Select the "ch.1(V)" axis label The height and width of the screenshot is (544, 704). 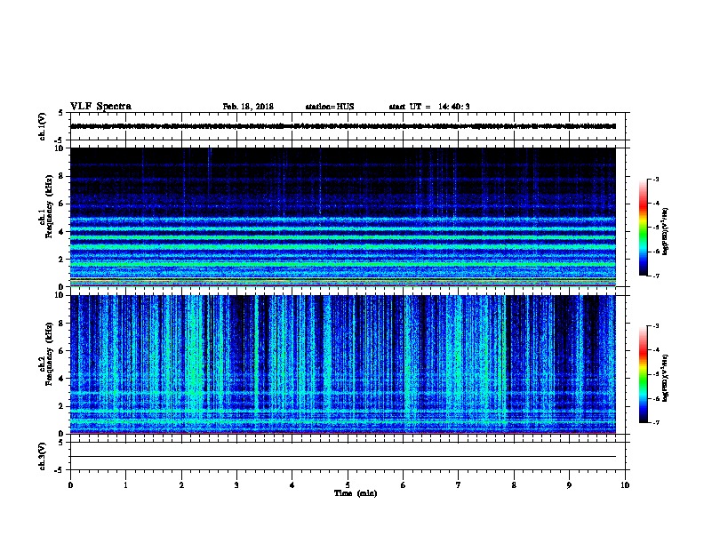(42, 126)
